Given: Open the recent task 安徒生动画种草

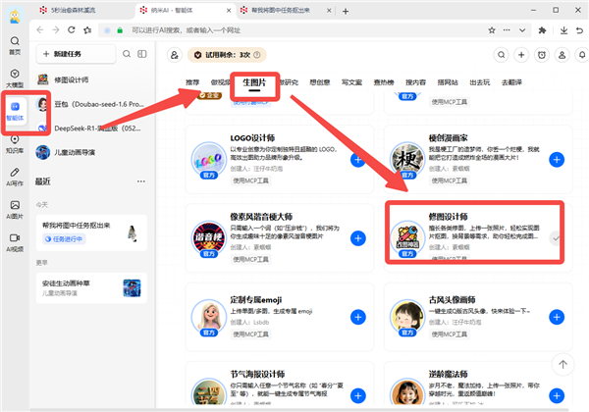Looking at the screenshot, I should point(91,288).
